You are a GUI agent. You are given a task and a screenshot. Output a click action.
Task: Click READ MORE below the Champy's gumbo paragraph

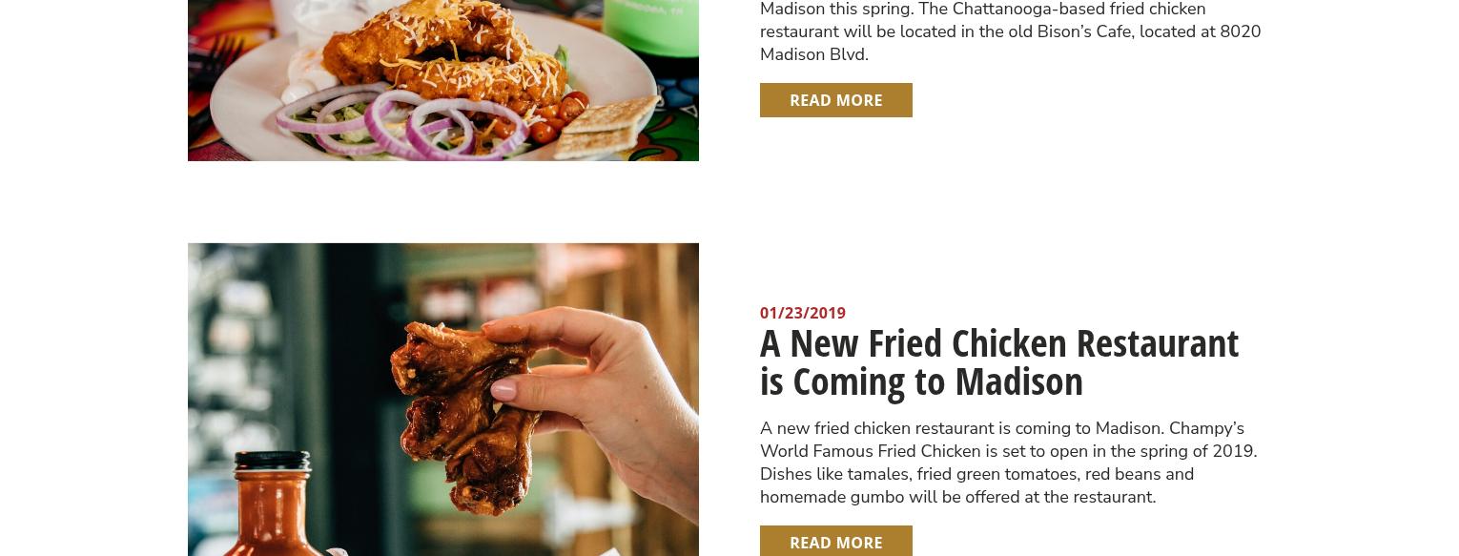(x=835, y=541)
